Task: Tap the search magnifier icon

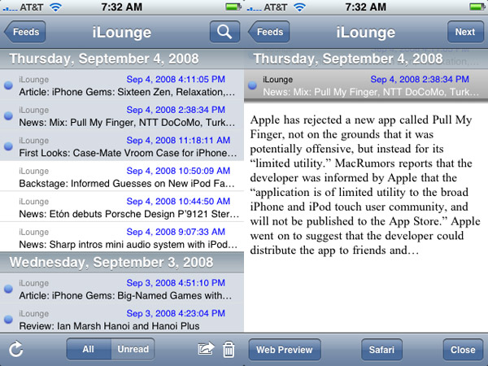Action: 224,32
